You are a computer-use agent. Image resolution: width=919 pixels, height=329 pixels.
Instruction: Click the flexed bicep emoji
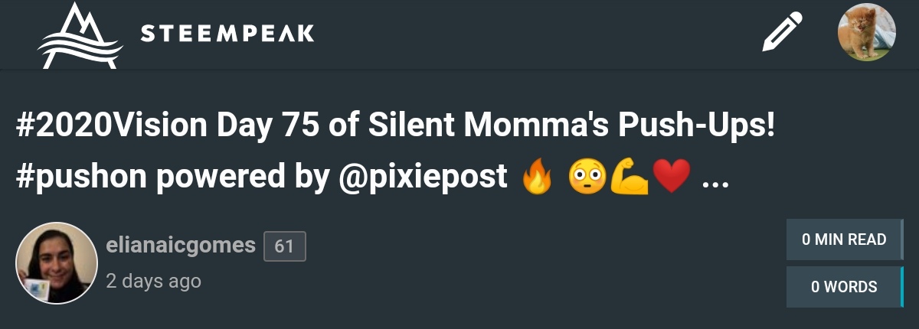[629, 178]
